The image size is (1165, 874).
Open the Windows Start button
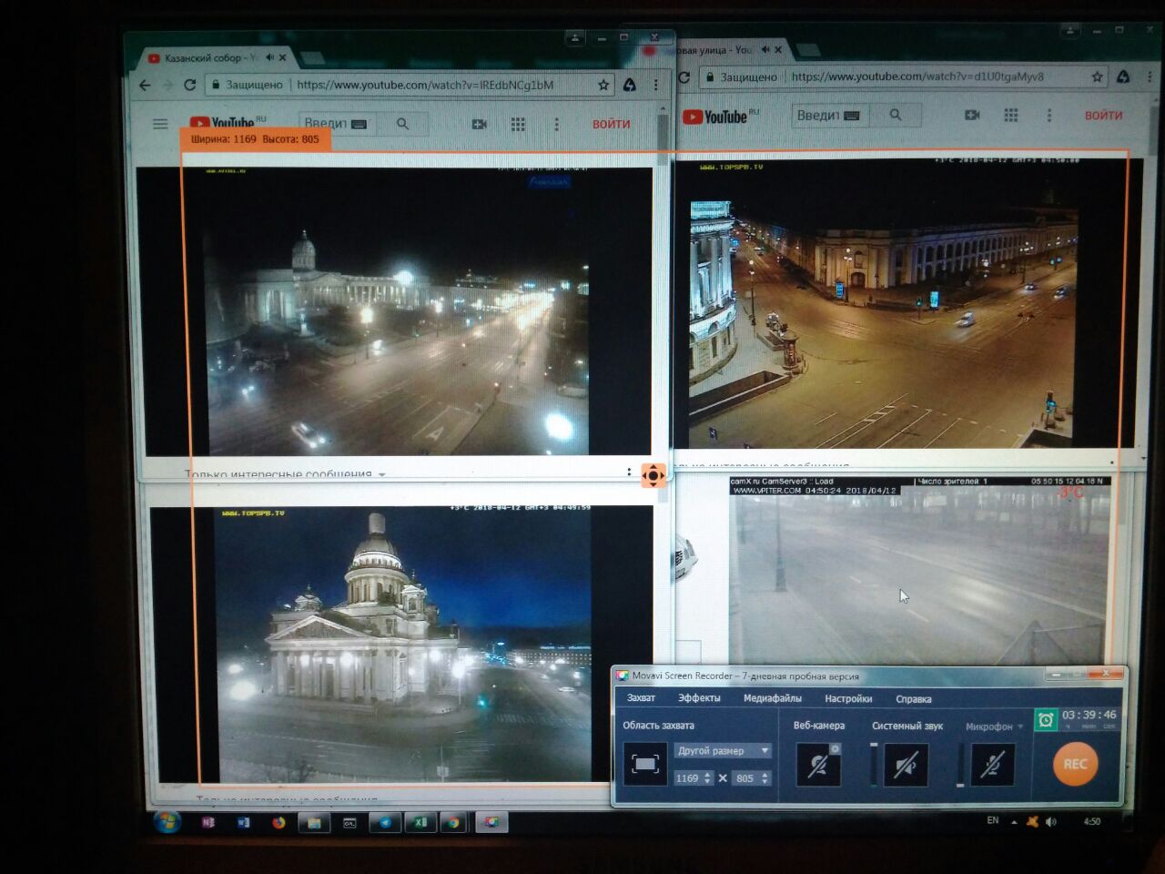167,822
